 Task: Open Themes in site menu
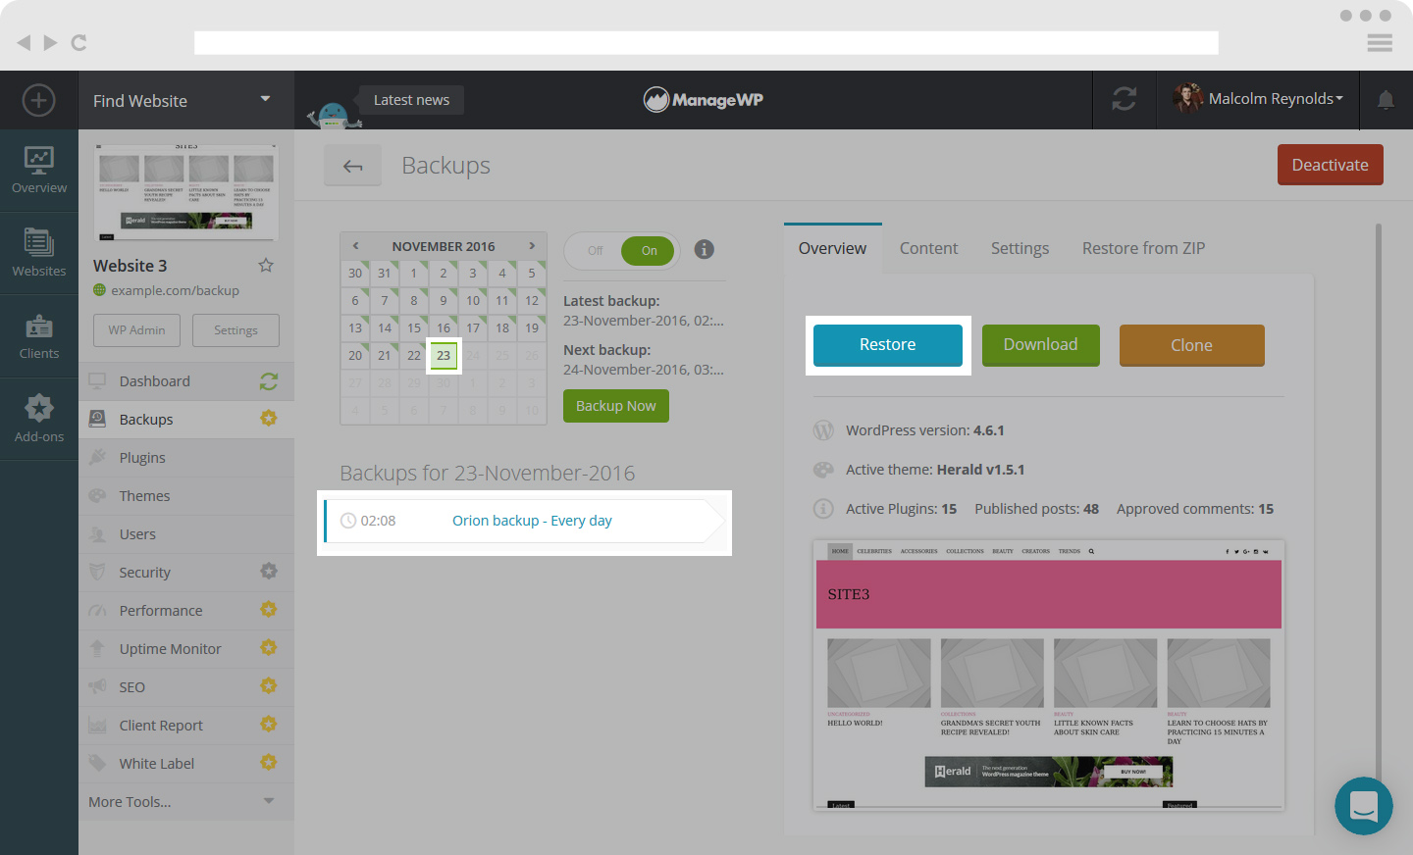click(x=186, y=496)
